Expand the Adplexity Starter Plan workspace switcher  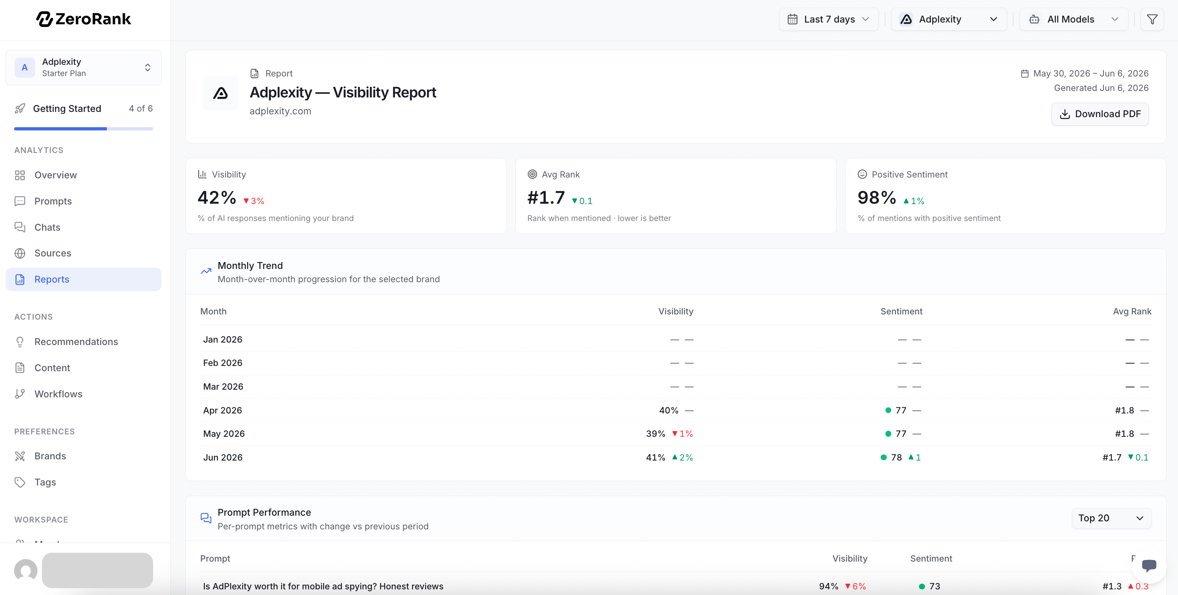(84, 68)
